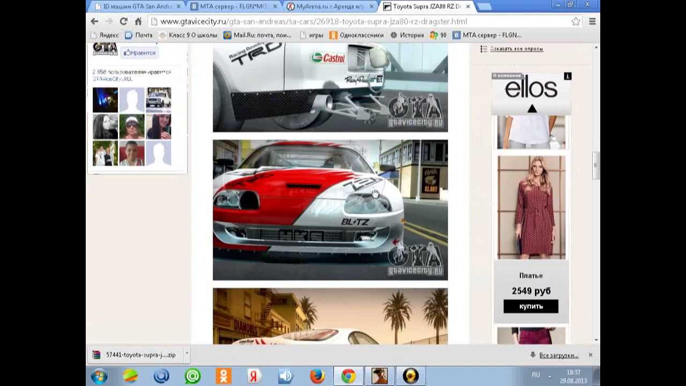Screen dimensions: 686x386
Task: Open the red-shirt man follower avatar
Action: (132, 153)
